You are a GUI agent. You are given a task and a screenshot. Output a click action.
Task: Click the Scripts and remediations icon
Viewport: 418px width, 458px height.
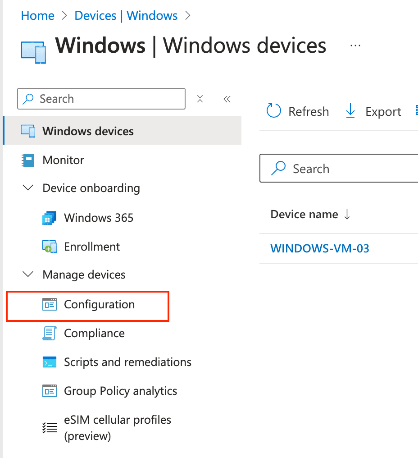coord(49,362)
